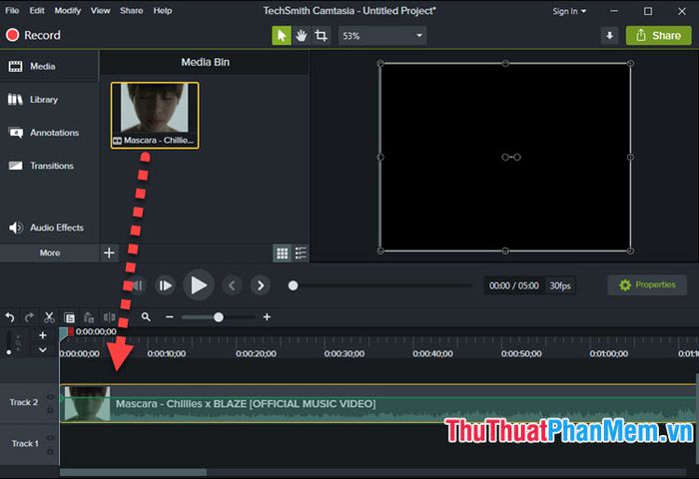Add a new track with plus icon

(x=43, y=335)
